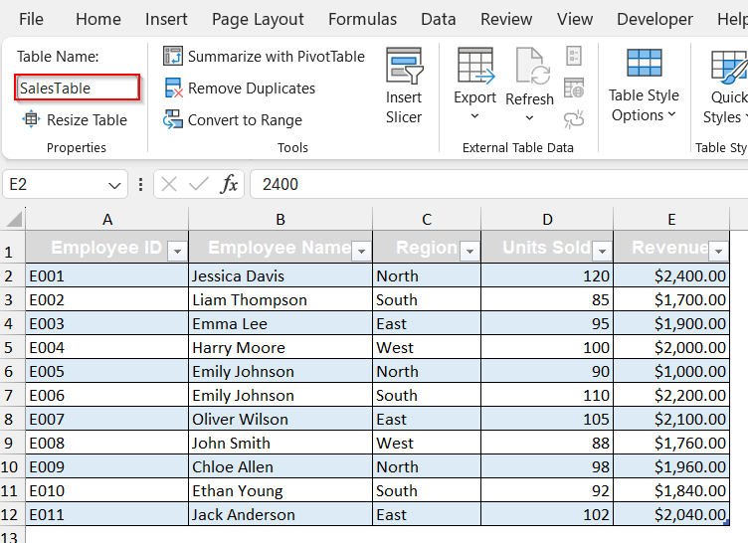Open the Page Layout tab
Image resolution: width=748 pixels, height=543 pixels.
(x=258, y=19)
